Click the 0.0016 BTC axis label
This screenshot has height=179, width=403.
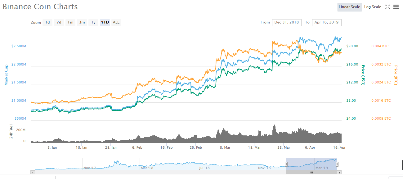381,100
